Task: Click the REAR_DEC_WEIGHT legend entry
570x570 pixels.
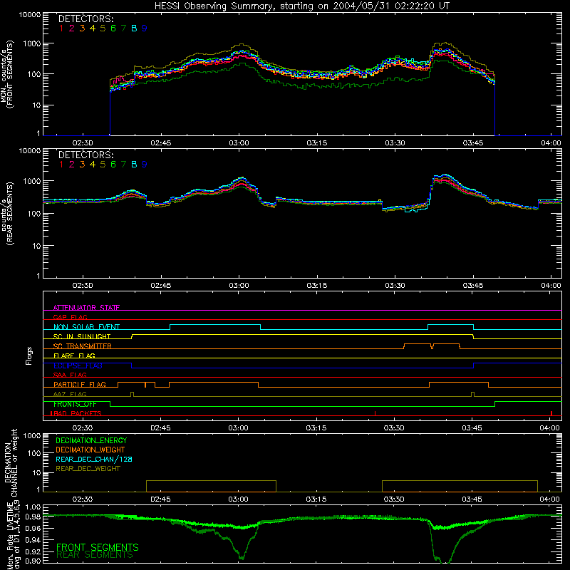Action: point(88,469)
